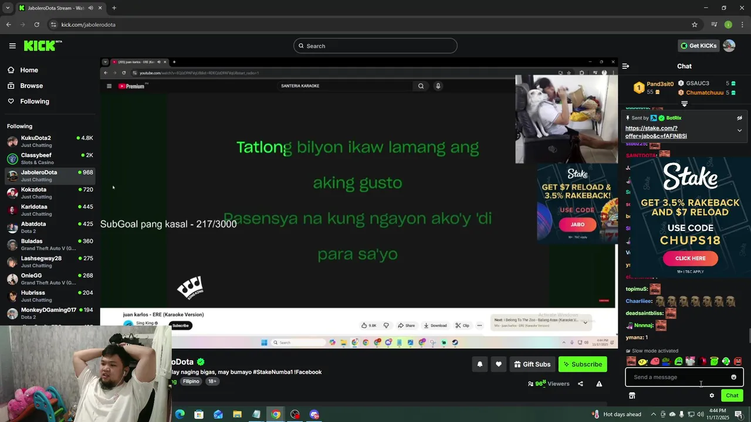Toggle stream notifications bell
The height and width of the screenshot is (422, 751).
coord(480,365)
